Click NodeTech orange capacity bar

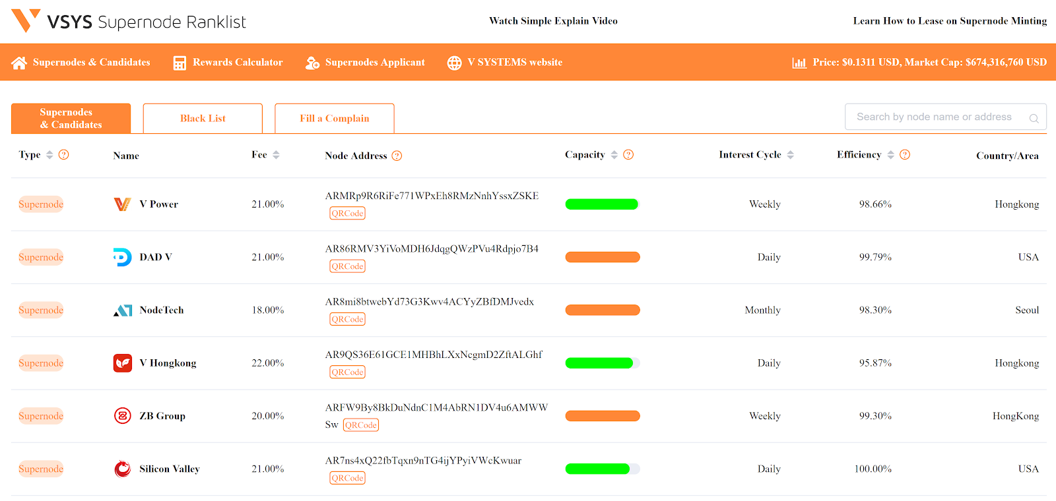(603, 310)
